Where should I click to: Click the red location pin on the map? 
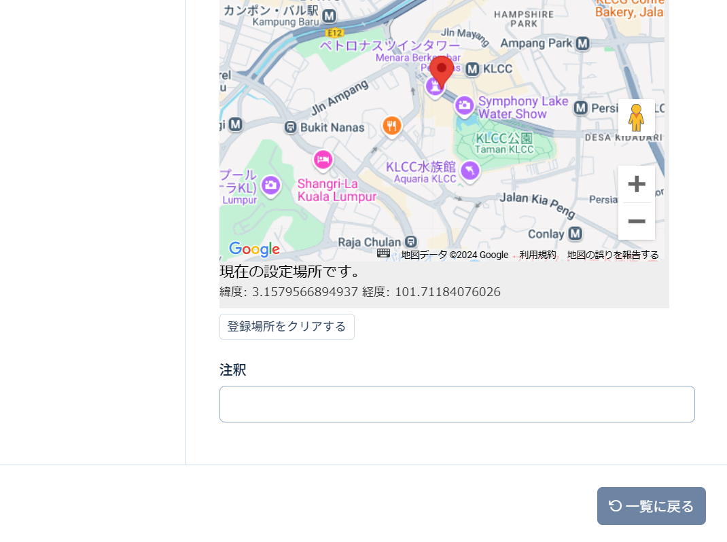pos(442,70)
